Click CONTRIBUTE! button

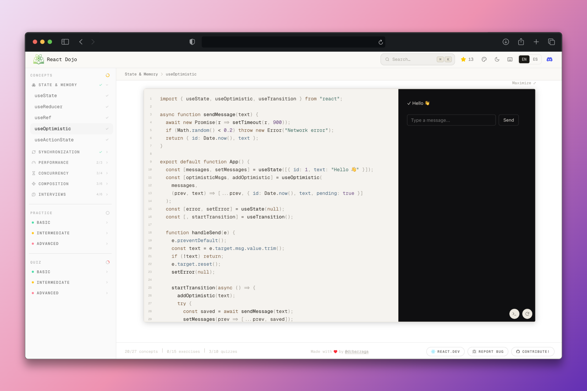533,352
